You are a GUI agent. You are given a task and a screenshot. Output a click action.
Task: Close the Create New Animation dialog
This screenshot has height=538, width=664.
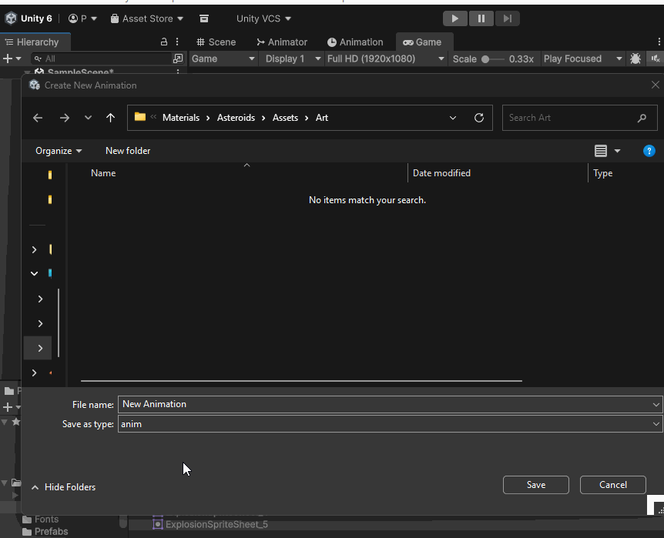click(x=655, y=85)
